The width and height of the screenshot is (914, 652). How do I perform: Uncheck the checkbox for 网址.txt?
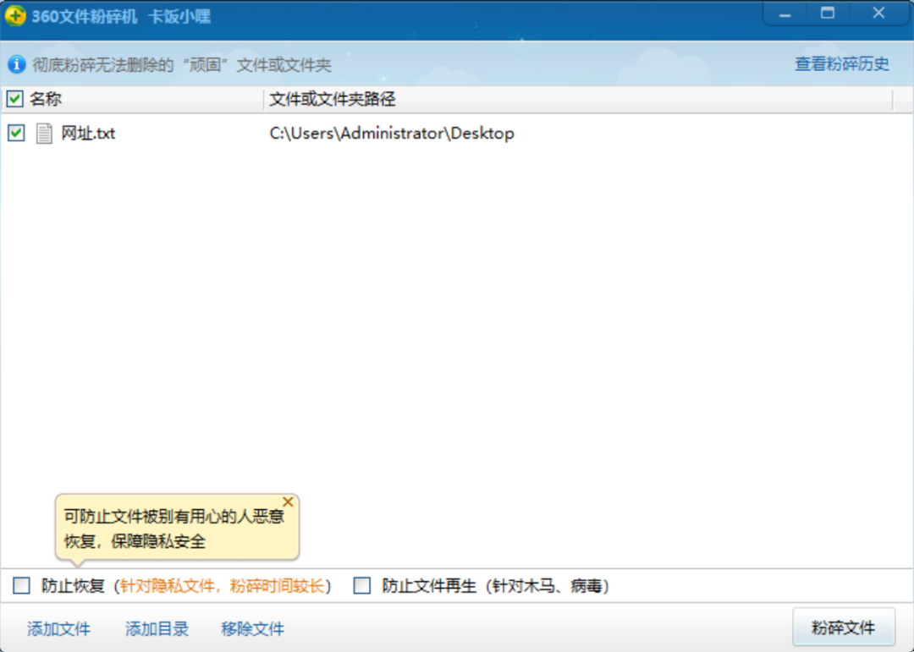click(16, 133)
